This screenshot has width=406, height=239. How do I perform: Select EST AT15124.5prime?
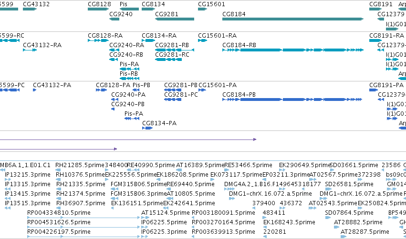tap(166, 213)
